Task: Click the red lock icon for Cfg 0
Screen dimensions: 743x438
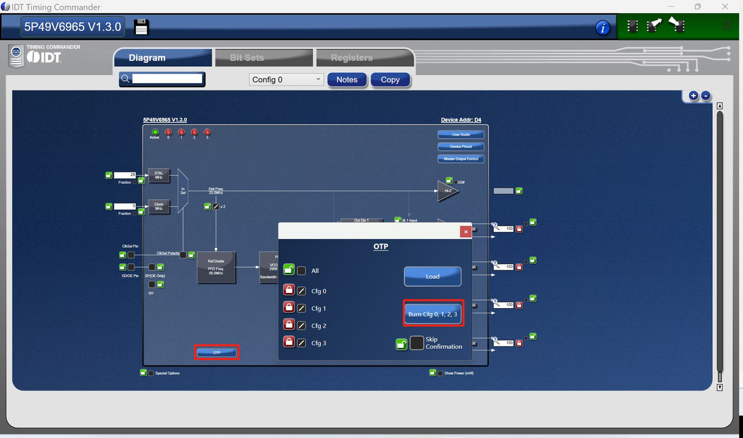Action: coord(288,290)
